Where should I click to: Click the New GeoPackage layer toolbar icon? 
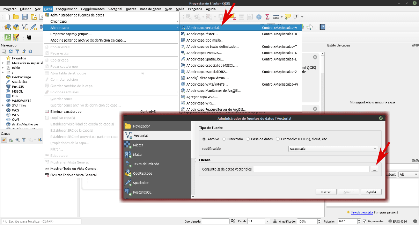16,27
